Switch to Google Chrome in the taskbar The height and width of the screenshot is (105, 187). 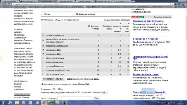coord(44,103)
